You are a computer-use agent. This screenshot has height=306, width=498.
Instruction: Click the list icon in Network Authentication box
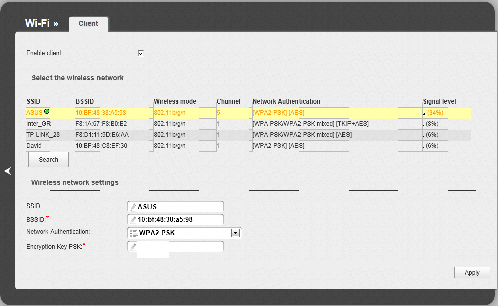(x=134, y=233)
